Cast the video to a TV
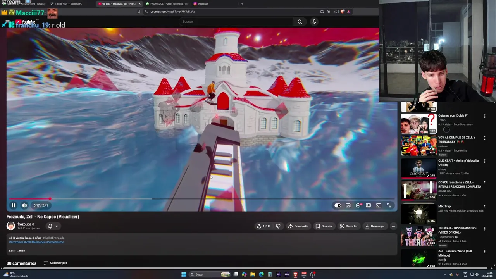 [379, 205]
